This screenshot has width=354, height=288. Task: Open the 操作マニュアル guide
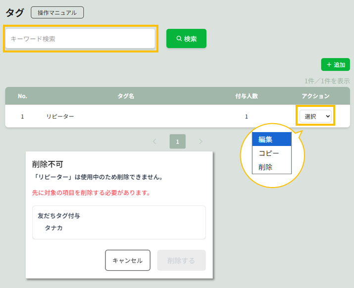tap(57, 12)
